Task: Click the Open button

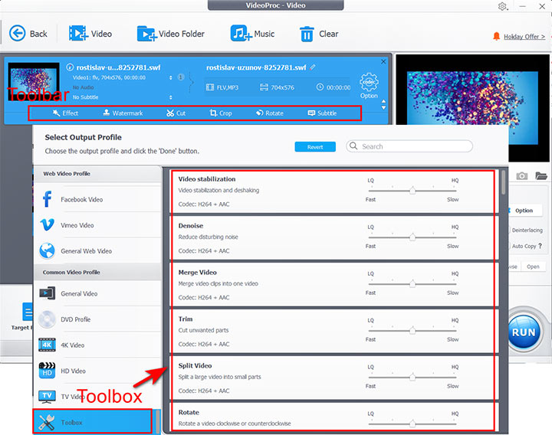Action: [x=533, y=267]
